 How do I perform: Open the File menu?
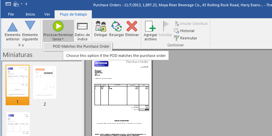11,14
